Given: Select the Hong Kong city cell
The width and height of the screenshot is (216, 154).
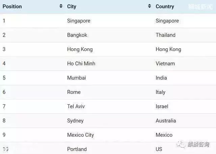Looking at the screenshot, I should pyautogui.click(x=80, y=49).
